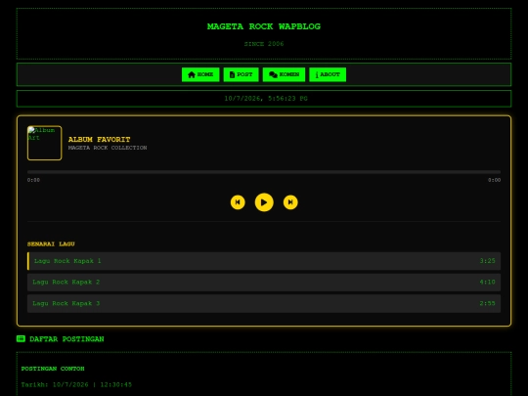The height and width of the screenshot is (396, 528).
Task: Open the POST navigation button
Action: coord(242,74)
